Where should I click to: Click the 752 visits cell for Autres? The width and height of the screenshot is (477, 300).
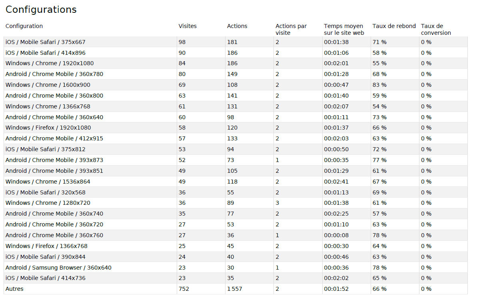(x=184, y=289)
